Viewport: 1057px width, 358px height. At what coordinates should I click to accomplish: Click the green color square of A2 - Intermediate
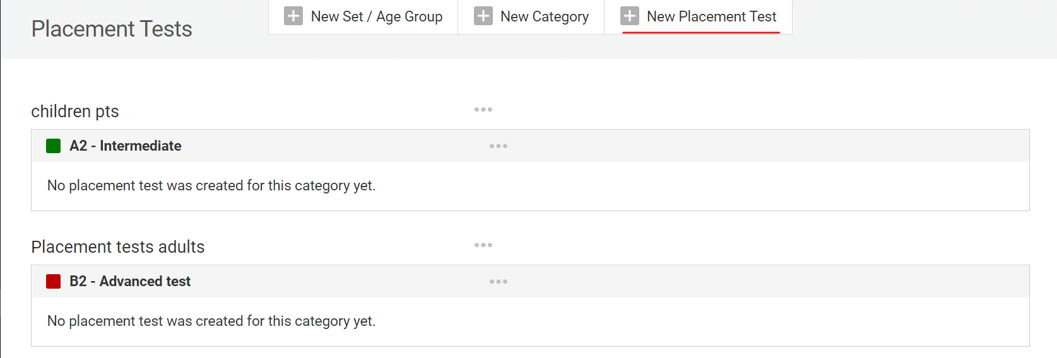(x=54, y=146)
